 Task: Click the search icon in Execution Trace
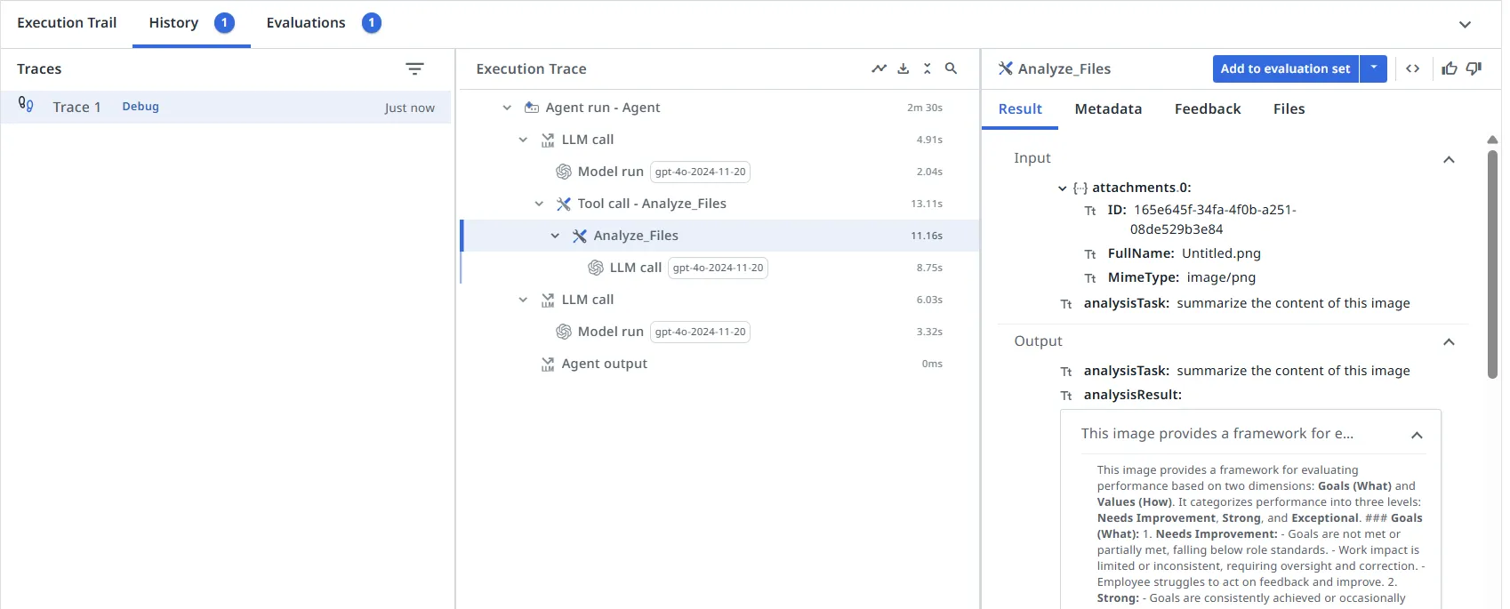pos(951,68)
